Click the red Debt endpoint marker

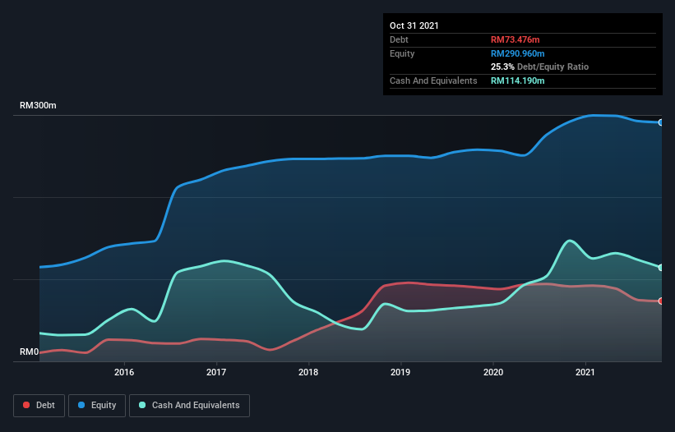(661, 301)
